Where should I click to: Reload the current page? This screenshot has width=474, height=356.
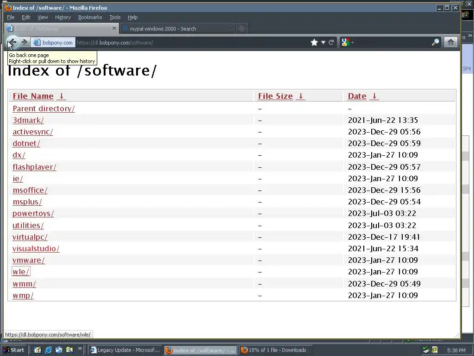(x=331, y=42)
